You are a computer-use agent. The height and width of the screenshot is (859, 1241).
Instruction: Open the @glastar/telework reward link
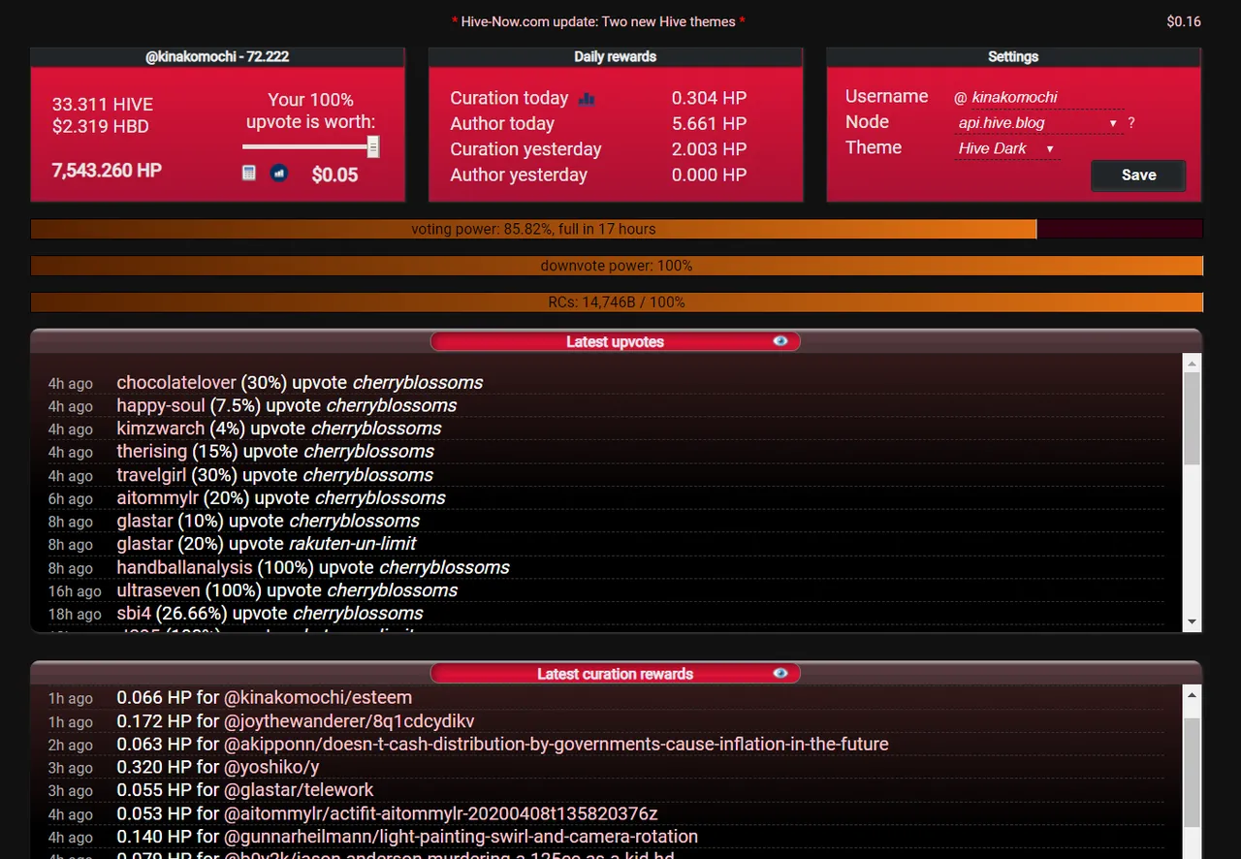299,789
